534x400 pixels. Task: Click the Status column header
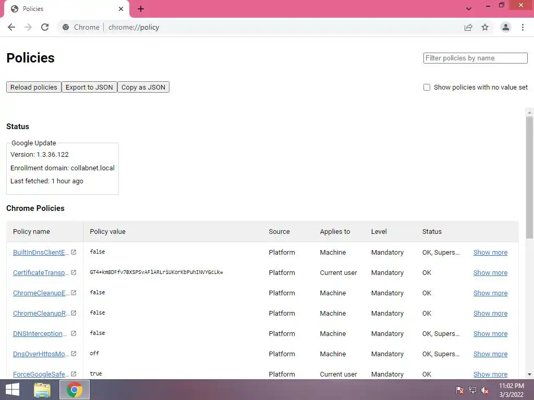(x=432, y=231)
